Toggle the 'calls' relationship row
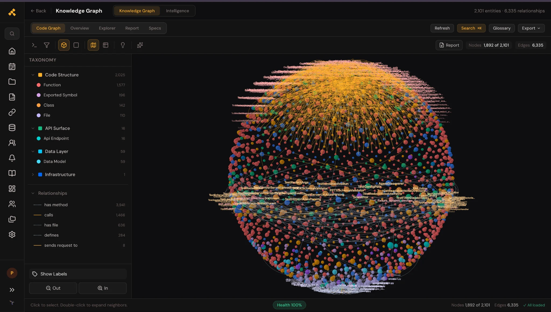This screenshot has width=551, height=312. click(x=79, y=215)
